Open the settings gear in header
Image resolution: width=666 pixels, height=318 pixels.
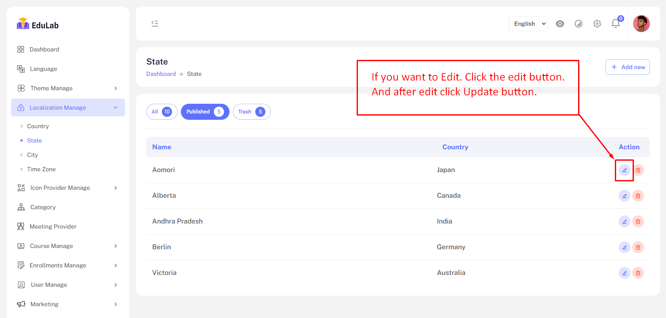(597, 24)
